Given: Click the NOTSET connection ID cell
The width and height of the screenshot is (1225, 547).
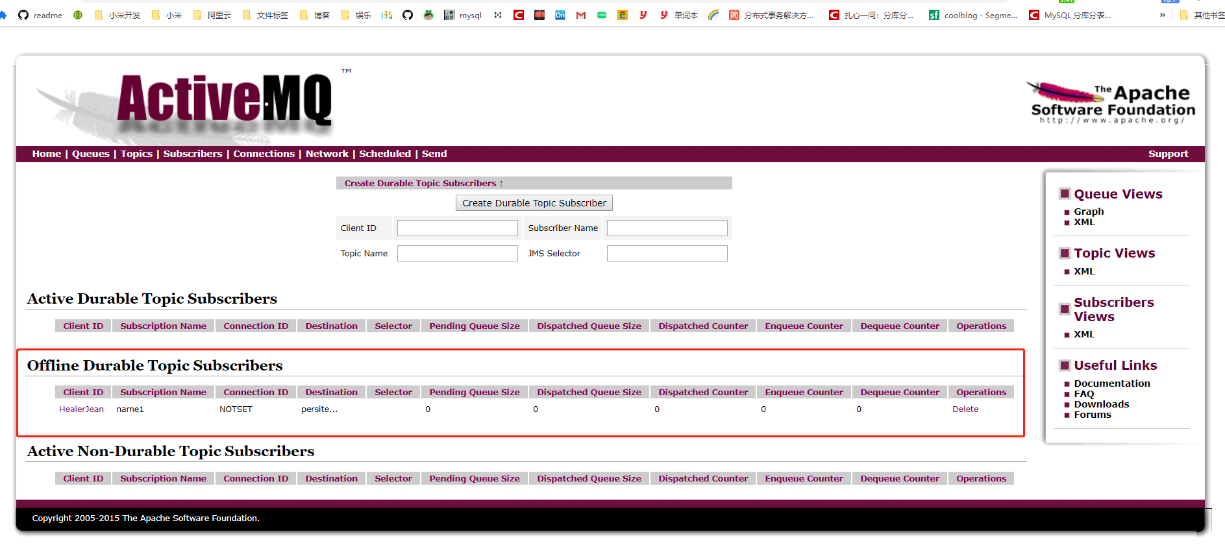Looking at the screenshot, I should (236, 409).
